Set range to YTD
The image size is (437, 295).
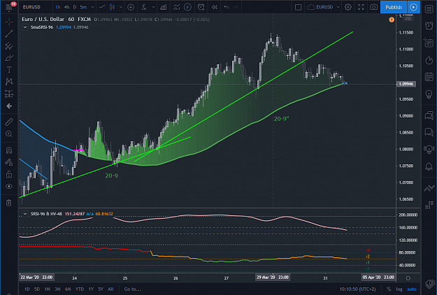coord(80,289)
